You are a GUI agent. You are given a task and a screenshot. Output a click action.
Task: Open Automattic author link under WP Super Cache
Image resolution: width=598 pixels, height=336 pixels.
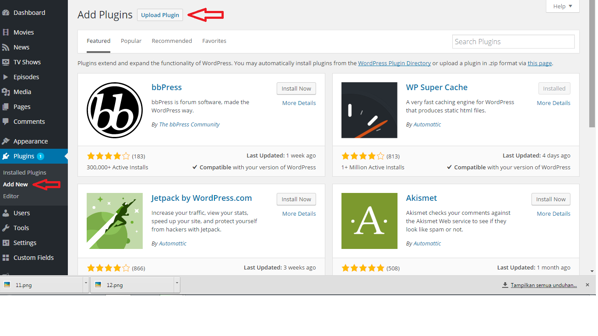click(427, 125)
